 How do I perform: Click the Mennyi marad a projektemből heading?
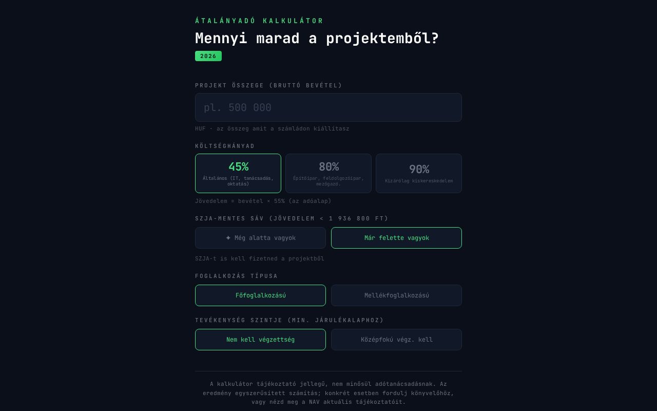pyautogui.click(x=317, y=39)
